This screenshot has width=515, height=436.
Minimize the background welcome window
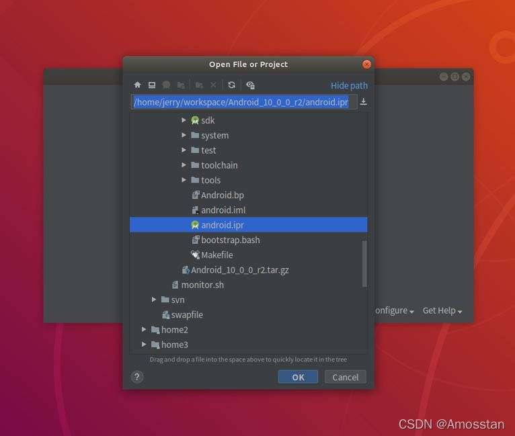point(444,77)
